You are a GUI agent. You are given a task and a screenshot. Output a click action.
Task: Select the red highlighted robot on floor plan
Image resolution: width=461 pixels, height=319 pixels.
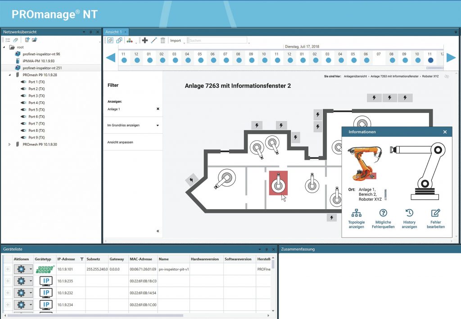pos(278,183)
